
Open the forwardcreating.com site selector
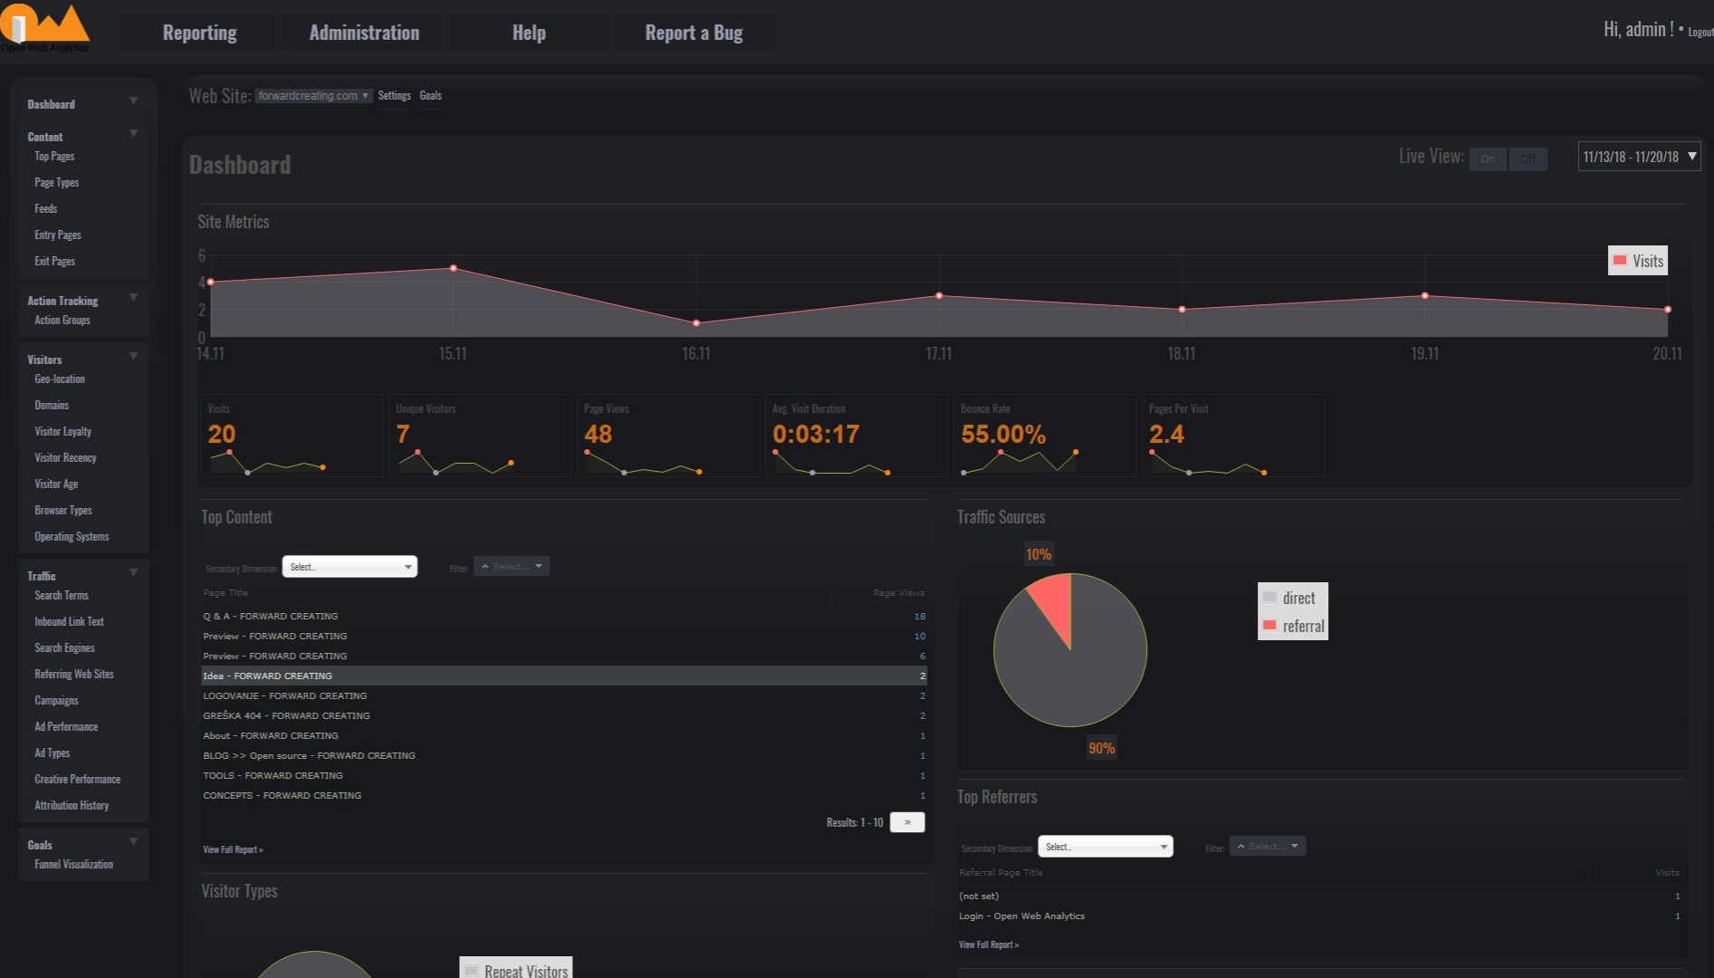313,96
